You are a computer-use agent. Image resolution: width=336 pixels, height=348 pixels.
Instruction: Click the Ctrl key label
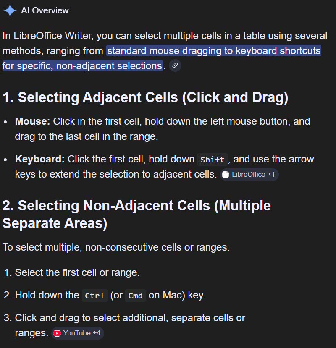tap(94, 296)
